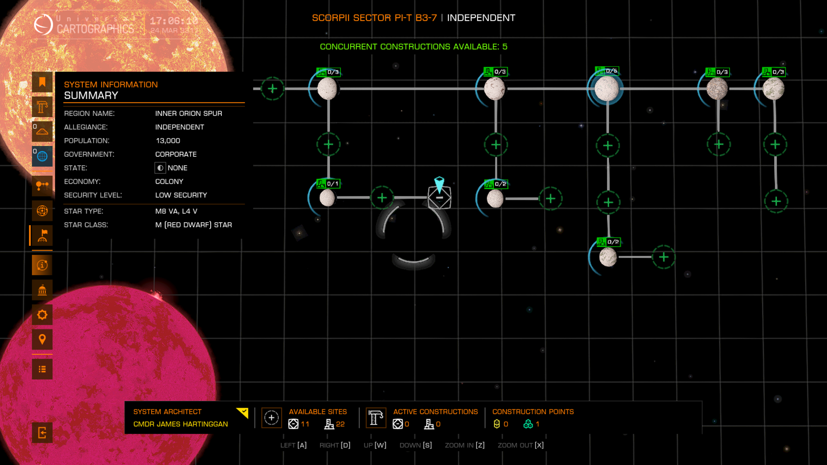Select the surface settlements sidebar icon
Image resolution: width=827 pixels, height=465 pixels.
[x=42, y=131]
